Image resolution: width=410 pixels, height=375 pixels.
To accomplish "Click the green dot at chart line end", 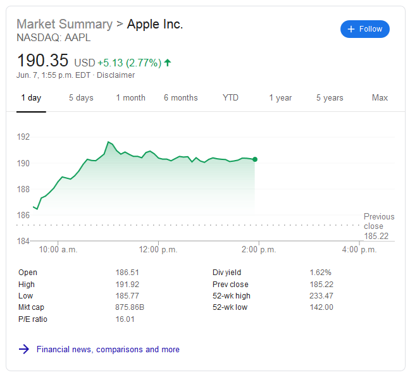I will 254,159.
